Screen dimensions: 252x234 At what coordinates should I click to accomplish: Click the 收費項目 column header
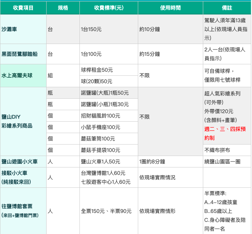[23, 8]
